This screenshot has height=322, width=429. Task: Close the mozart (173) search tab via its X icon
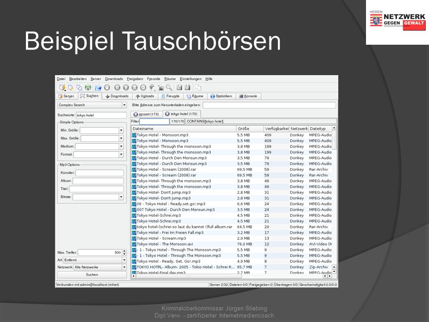(x=135, y=114)
